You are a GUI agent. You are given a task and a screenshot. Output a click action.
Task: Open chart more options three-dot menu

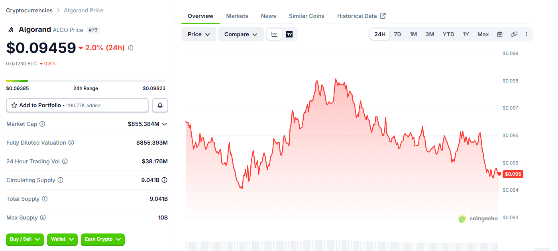pos(527,34)
